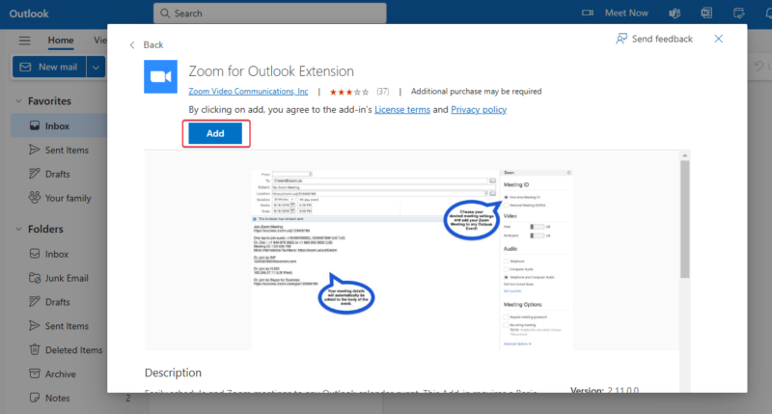Click the scrollbar up arrow in preview
This screenshot has height=414, width=772.
point(685,155)
